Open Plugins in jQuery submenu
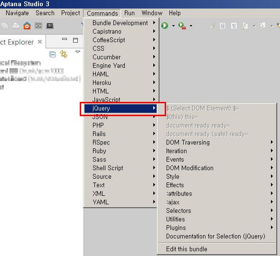This screenshot has width=280, height=256. (x=217, y=228)
